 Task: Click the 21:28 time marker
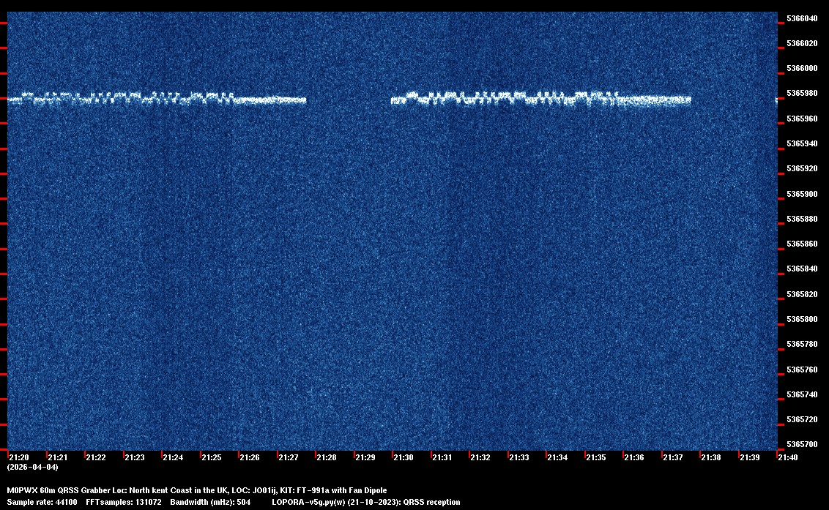pyautogui.click(x=326, y=457)
